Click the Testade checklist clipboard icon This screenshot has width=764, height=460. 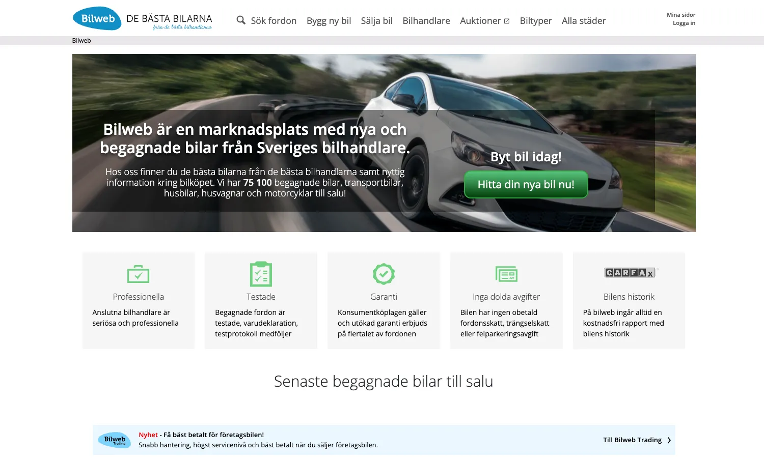(x=261, y=274)
